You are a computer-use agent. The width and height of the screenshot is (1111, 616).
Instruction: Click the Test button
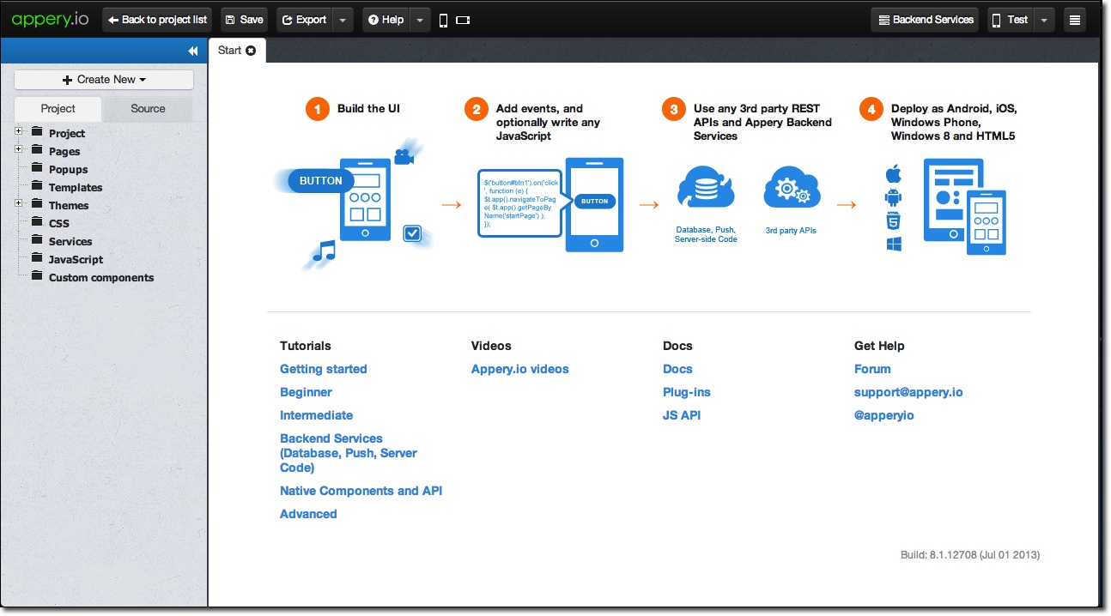pos(1011,20)
